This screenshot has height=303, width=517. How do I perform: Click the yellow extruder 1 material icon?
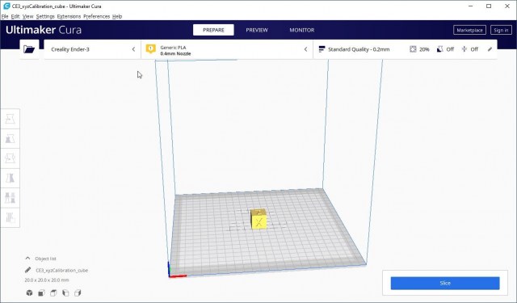151,49
